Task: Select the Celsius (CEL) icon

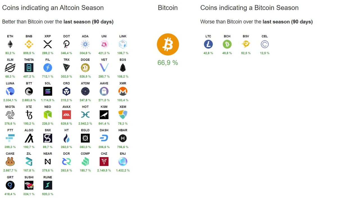Action: 265,44
